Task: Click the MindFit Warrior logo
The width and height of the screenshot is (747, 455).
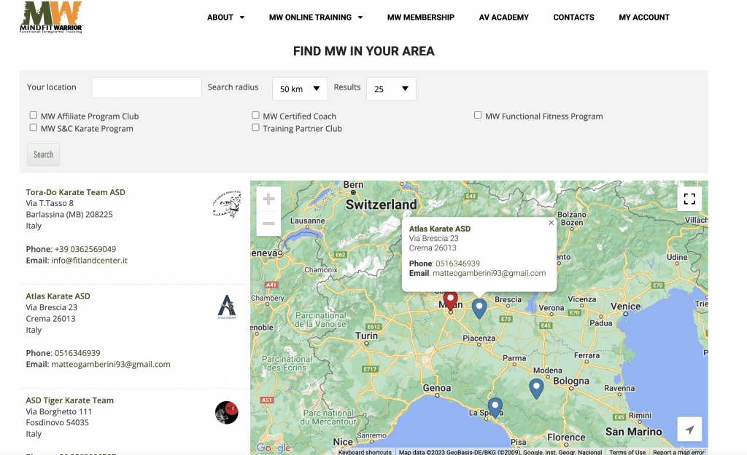Action: 51,17
